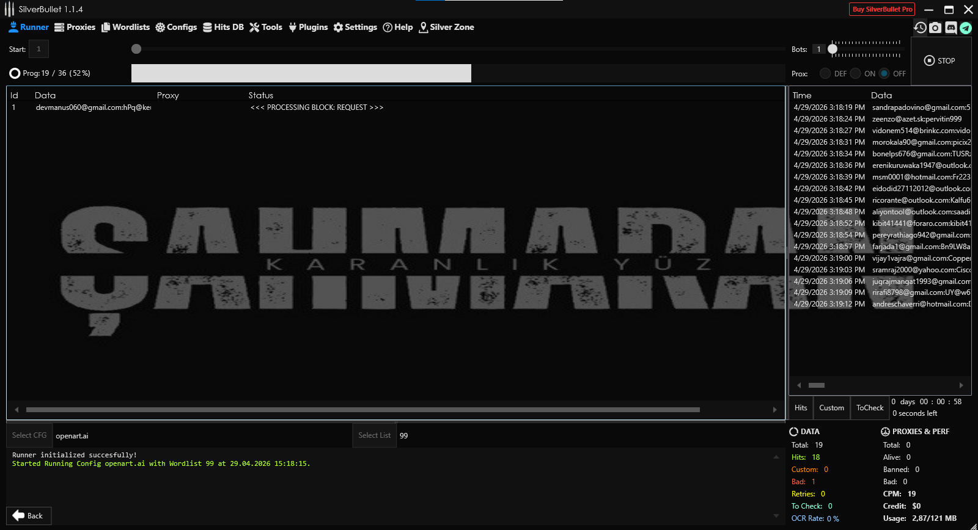The width and height of the screenshot is (978, 530).
Task: Click the bot list scroll-right arrow
Action: (x=774, y=410)
